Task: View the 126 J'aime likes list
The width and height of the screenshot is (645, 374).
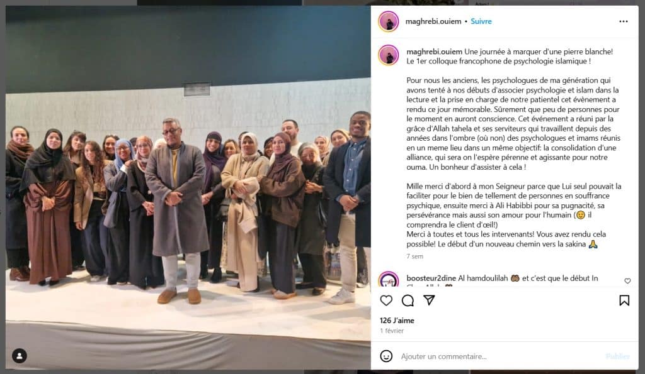Action: coord(397,320)
